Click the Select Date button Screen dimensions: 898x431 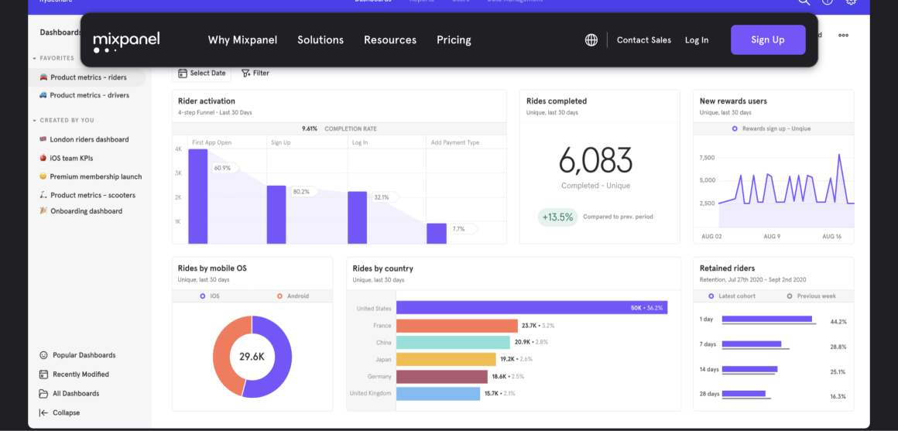tap(201, 74)
